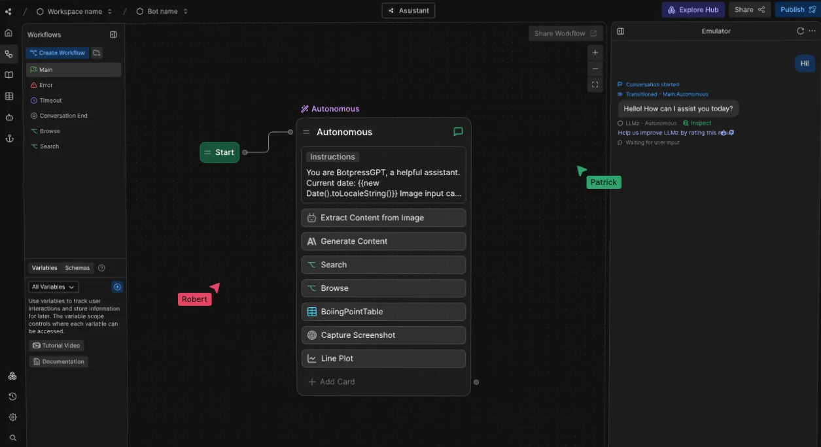The width and height of the screenshot is (821, 447).
Task: Click the Assistant button in top bar
Action: [408, 10]
